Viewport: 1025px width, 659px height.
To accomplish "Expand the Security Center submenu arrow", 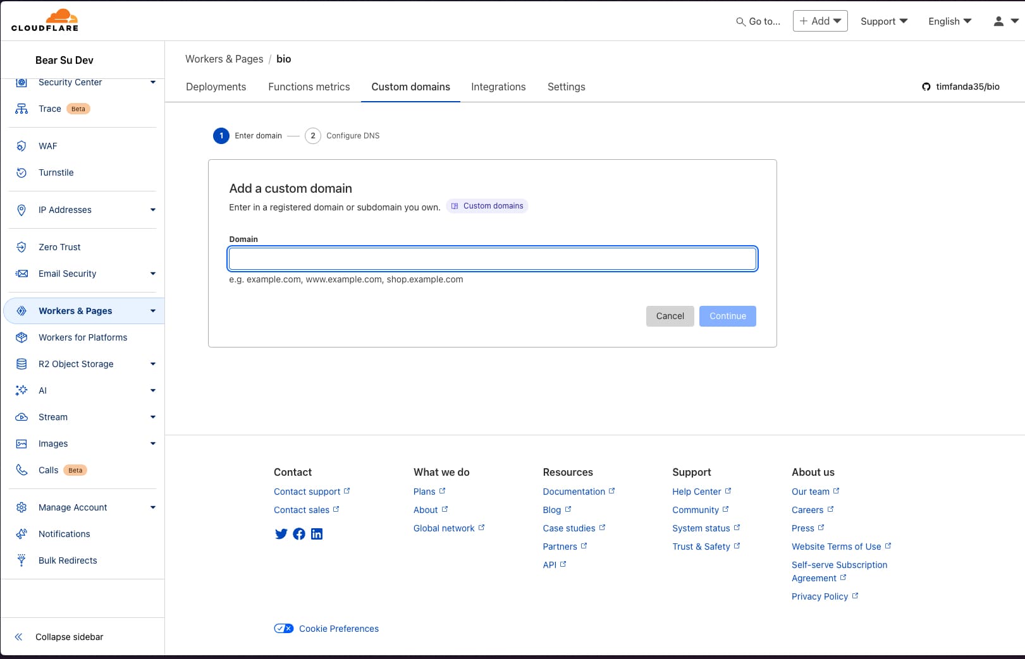I will click(153, 82).
